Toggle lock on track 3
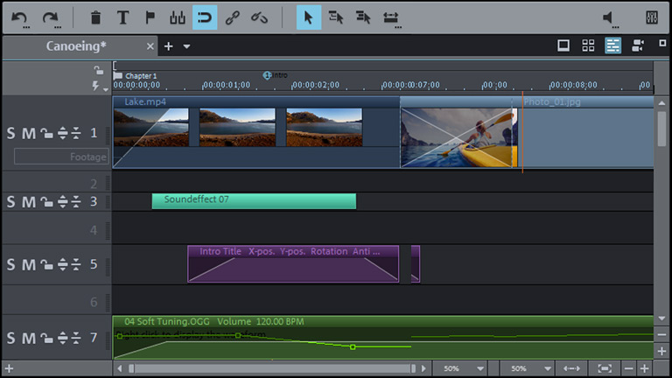672x378 pixels. point(46,201)
